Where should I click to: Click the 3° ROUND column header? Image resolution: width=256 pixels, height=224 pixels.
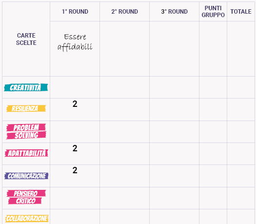click(x=175, y=12)
